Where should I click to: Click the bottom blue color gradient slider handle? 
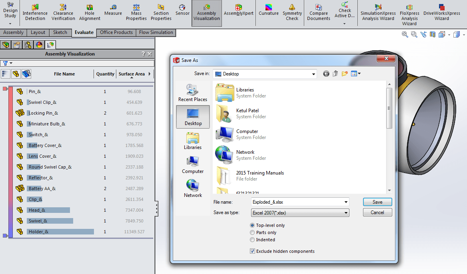(x=5, y=236)
